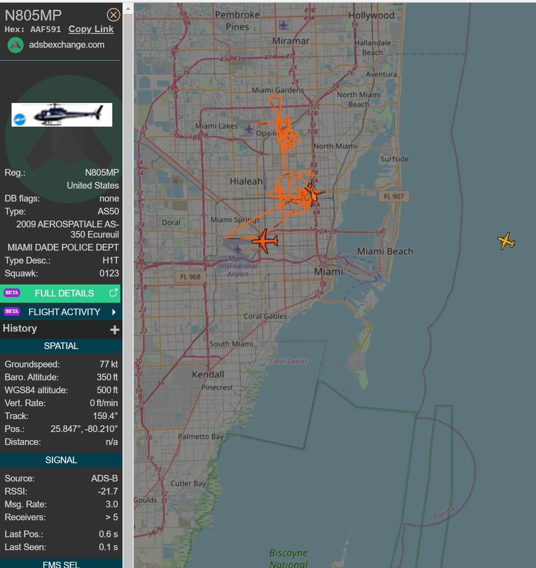This screenshot has height=568, width=536.
Task: Close the N805MP aircraft info panel
Action: pyautogui.click(x=114, y=15)
